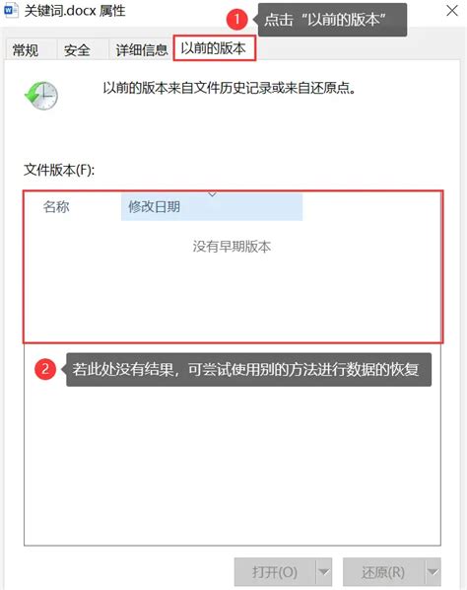Click the sort chevron above 修改日期
Viewport: 467px width, 590px height.
coord(212,194)
